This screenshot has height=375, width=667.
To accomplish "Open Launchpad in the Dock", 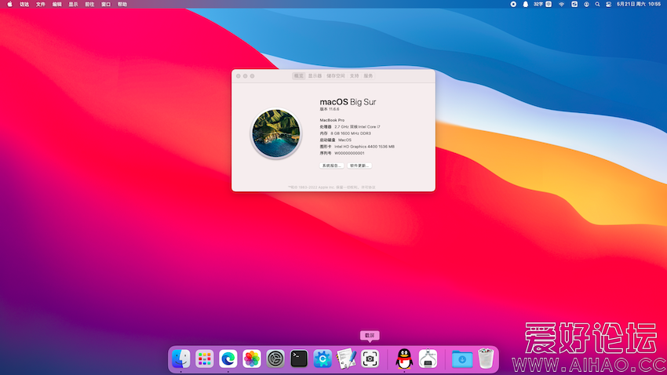I will (205, 359).
